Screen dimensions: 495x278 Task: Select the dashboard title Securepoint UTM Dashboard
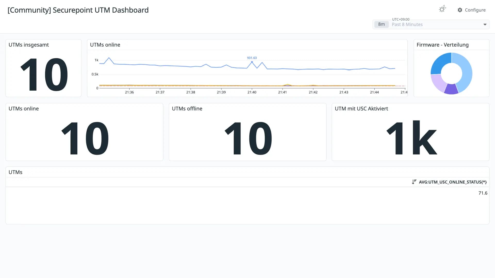(78, 10)
